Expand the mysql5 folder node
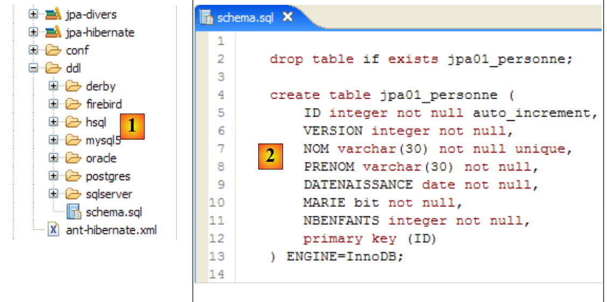The image size is (607, 302). coord(53,140)
